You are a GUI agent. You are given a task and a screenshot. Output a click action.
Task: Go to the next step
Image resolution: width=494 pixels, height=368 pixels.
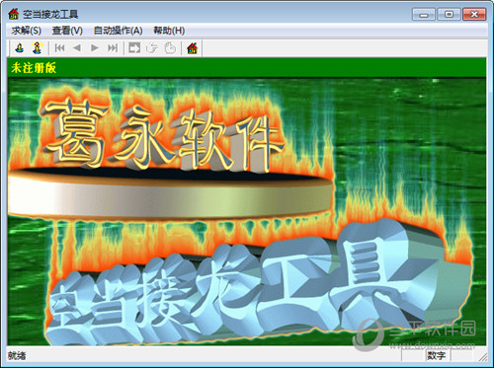[95, 48]
